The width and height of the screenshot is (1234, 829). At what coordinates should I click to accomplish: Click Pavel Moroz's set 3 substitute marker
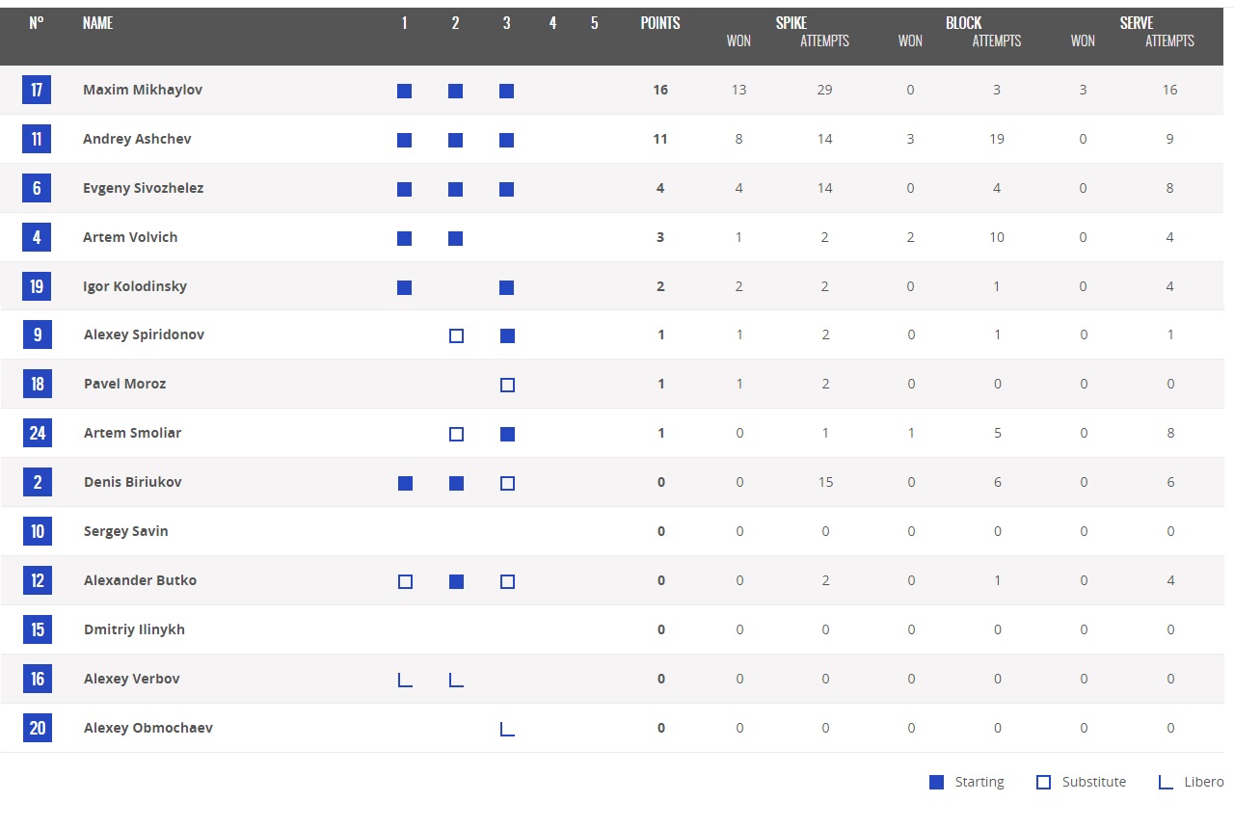click(507, 385)
